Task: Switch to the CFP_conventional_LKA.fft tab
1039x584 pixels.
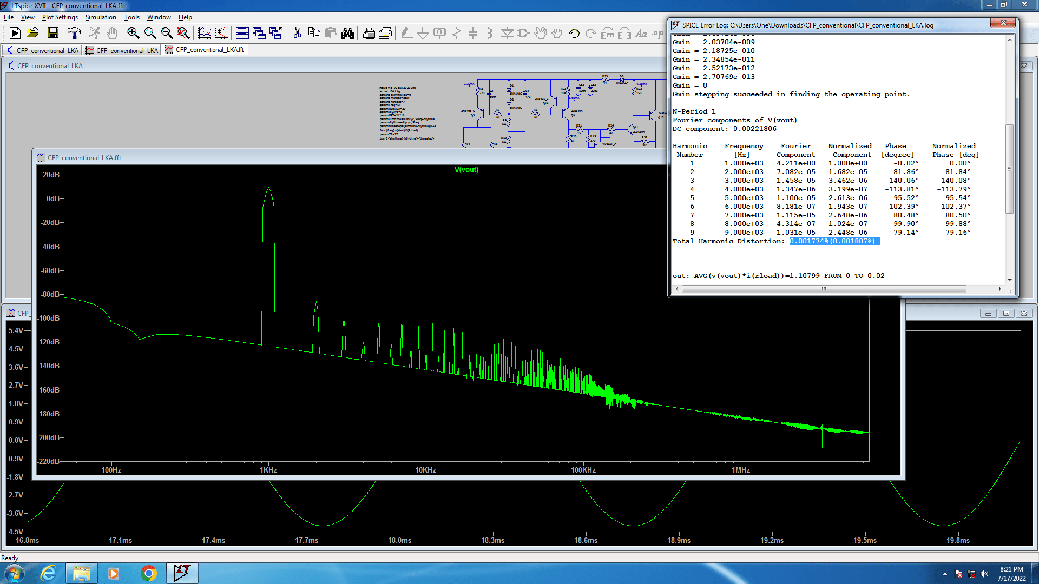Action: [x=205, y=50]
